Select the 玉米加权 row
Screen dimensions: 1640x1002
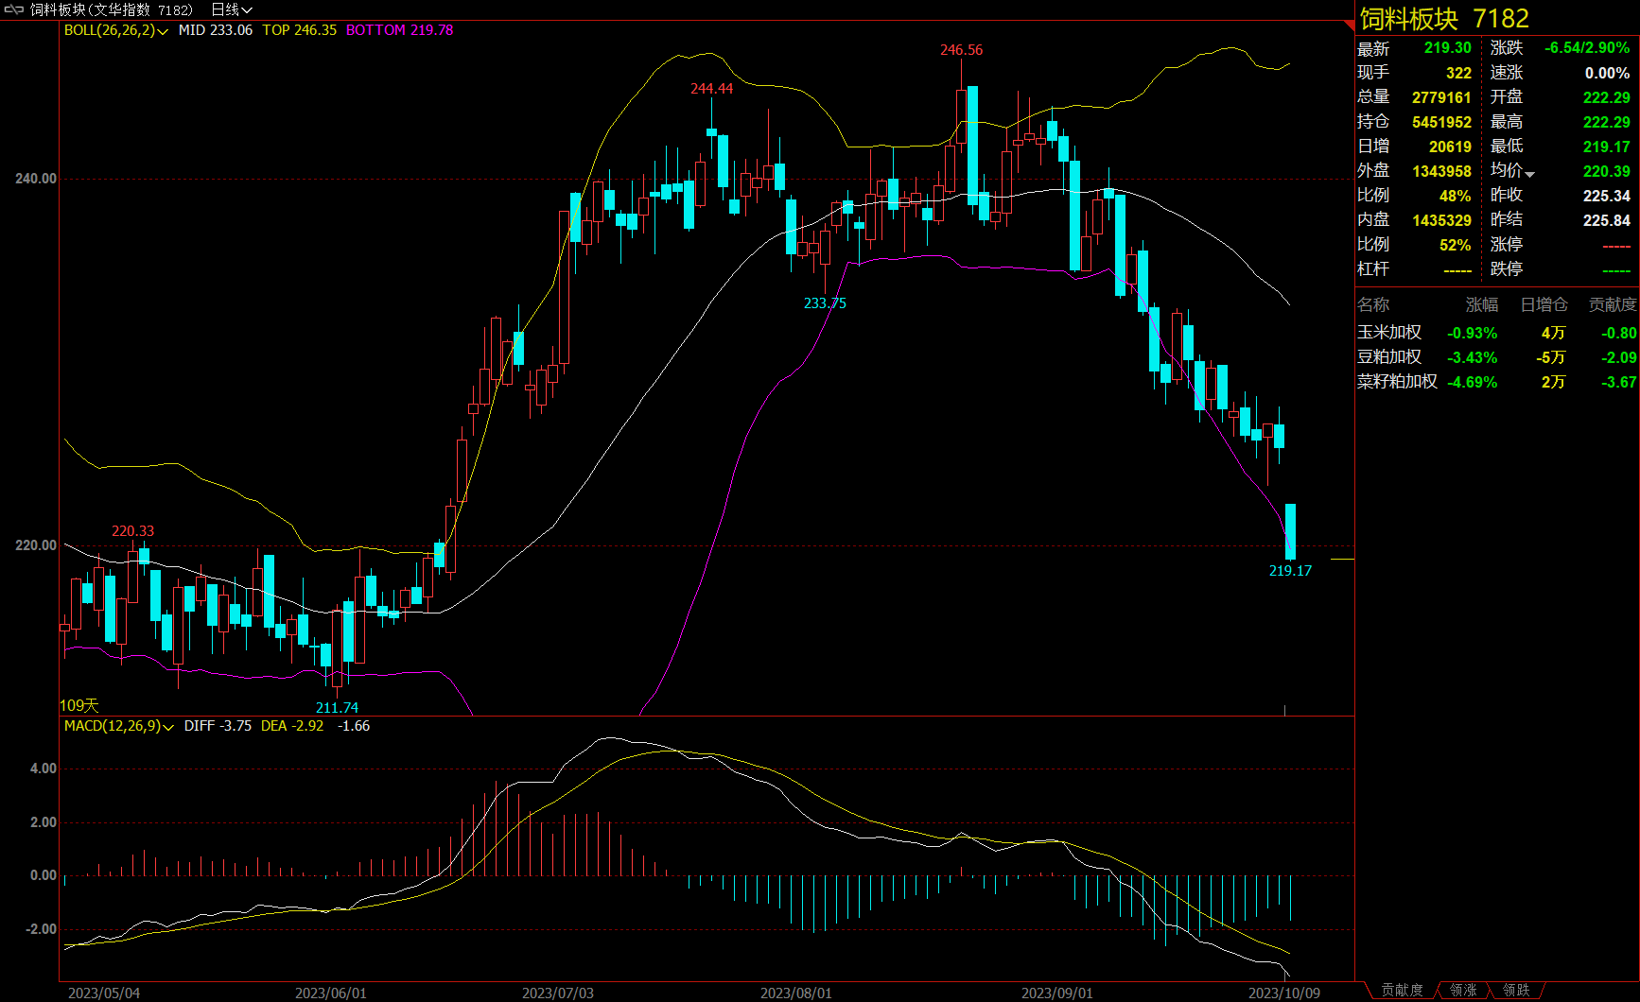coord(1497,333)
